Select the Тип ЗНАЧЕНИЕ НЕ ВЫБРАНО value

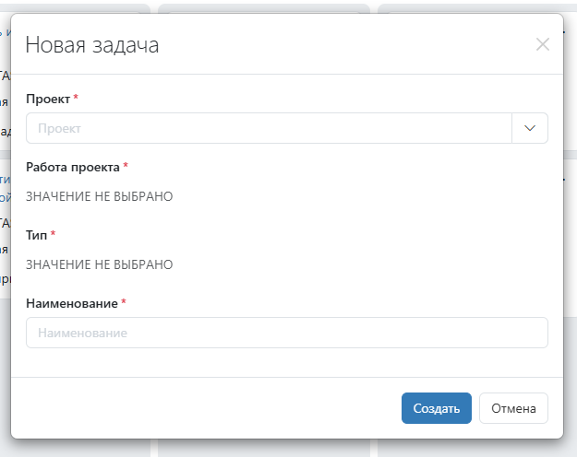99,264
